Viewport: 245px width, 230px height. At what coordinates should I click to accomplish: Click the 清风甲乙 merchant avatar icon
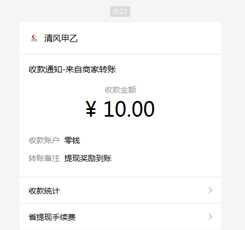click(34, 38)
